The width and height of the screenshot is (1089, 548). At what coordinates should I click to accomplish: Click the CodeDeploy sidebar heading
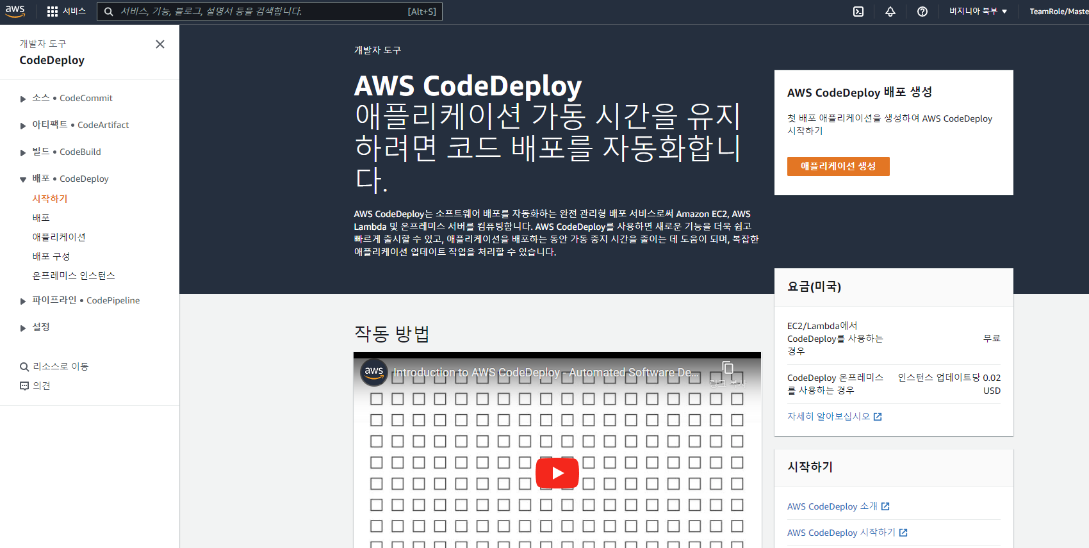(52, 60)
